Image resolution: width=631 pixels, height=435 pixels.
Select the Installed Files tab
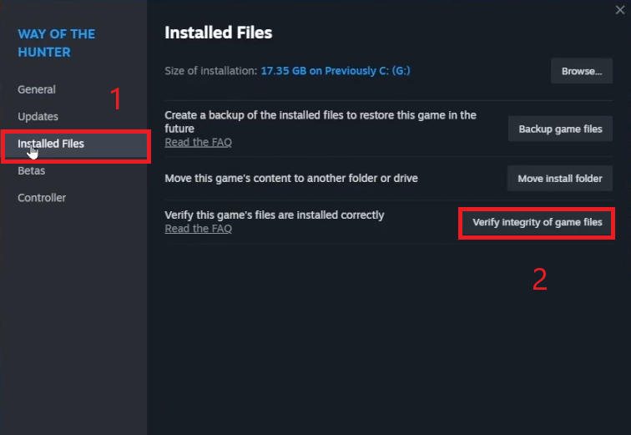(51, 144)
